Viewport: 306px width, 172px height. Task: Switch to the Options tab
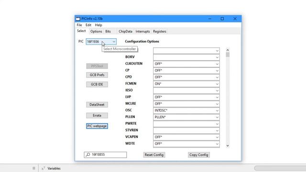(96, 32)
